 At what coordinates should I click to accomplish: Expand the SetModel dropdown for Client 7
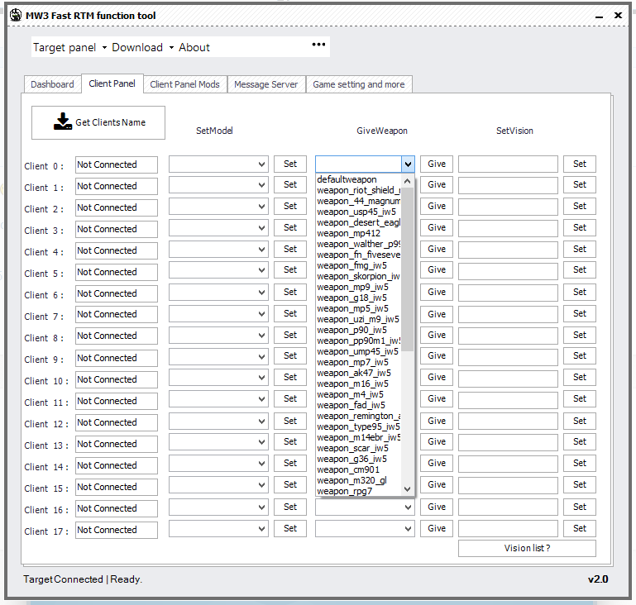point(261,313)
